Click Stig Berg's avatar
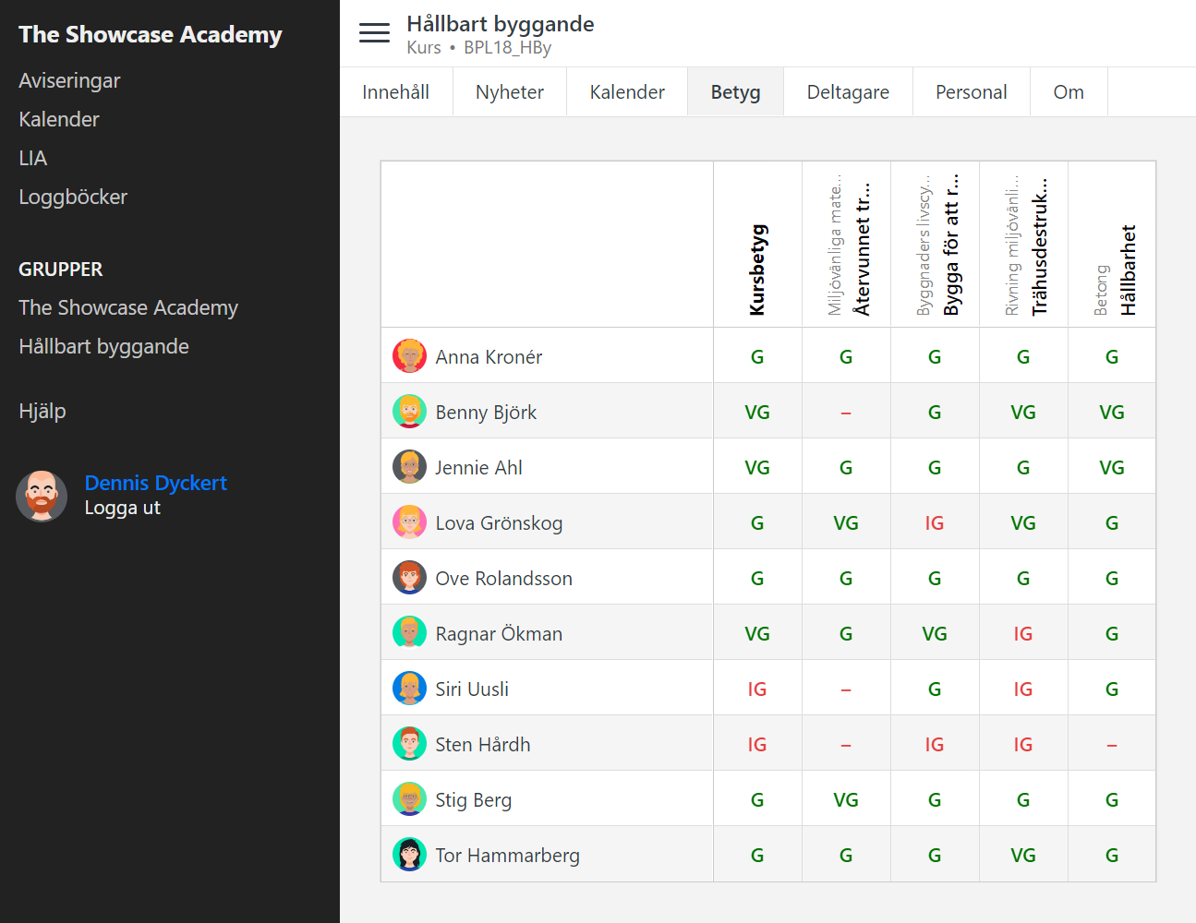1196x923 pixels. [409, 798]
